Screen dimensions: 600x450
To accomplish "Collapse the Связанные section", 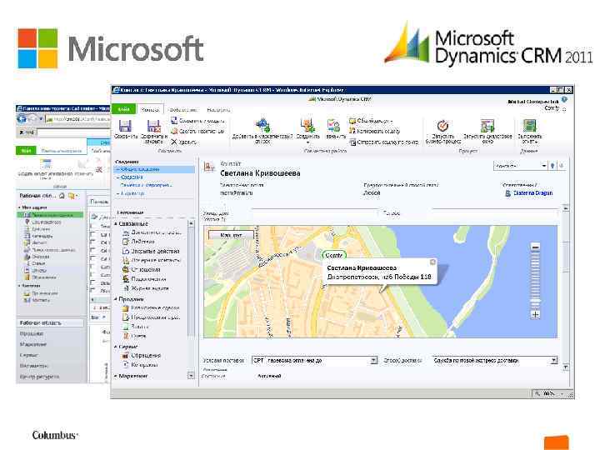I will [116, 223].
